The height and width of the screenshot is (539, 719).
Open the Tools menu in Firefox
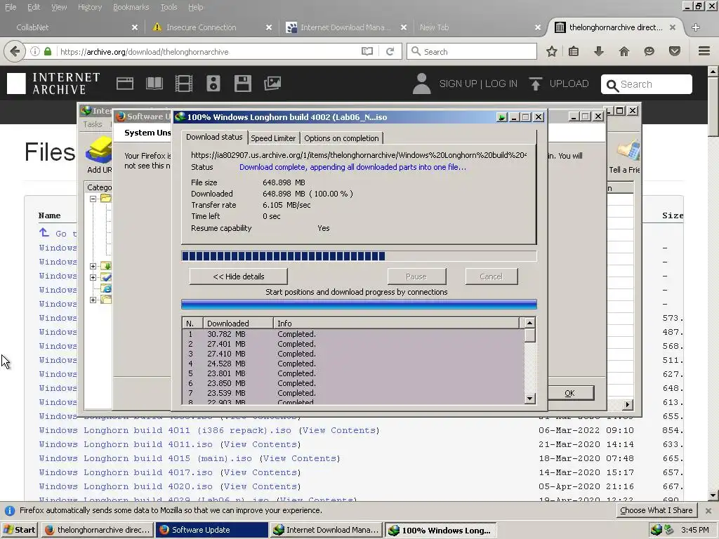169,7
